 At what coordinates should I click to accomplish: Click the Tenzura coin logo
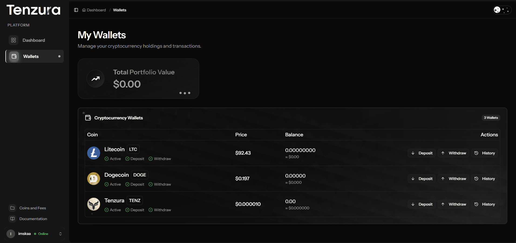tap(94, 204)
